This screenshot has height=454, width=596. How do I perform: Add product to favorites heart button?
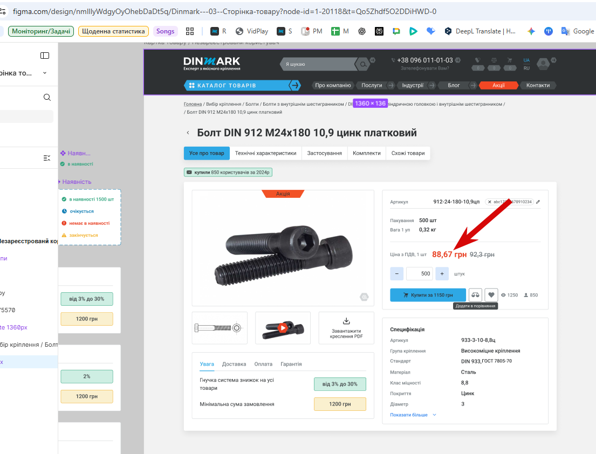click(x=491, y=295)
